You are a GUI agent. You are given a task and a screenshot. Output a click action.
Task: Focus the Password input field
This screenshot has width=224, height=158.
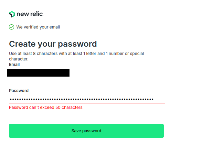point(87,99)
